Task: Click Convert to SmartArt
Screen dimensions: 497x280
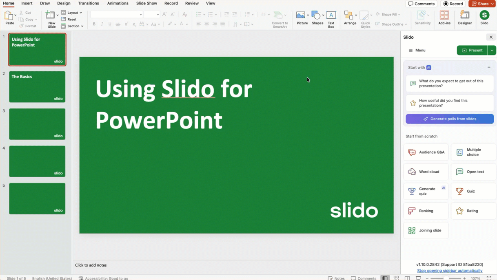Action: pos(280,19)
